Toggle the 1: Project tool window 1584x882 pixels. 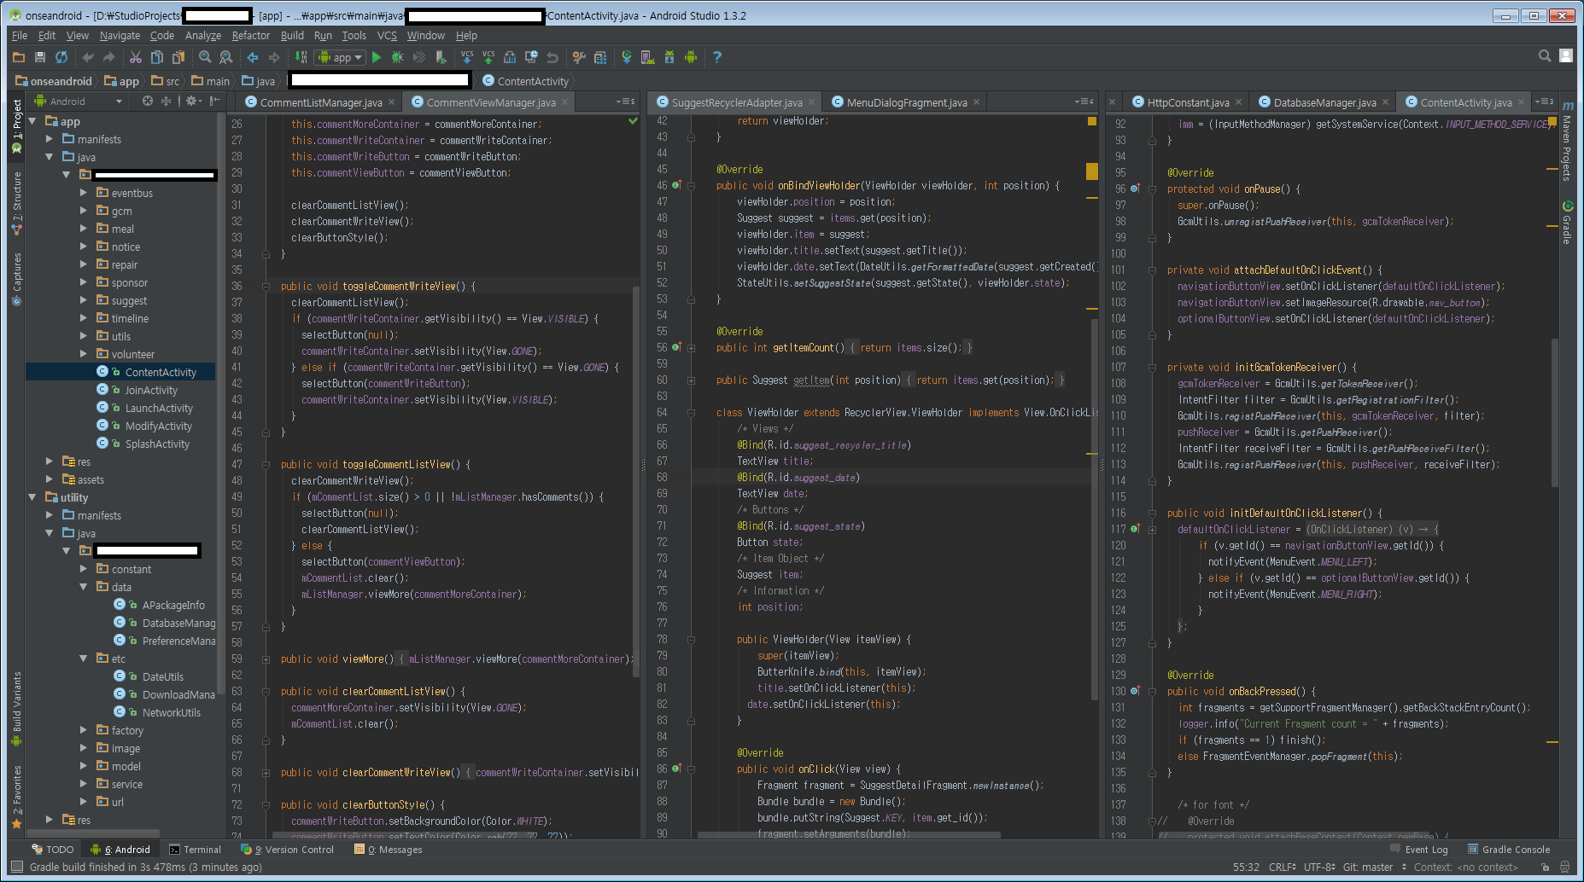[16, 126]
